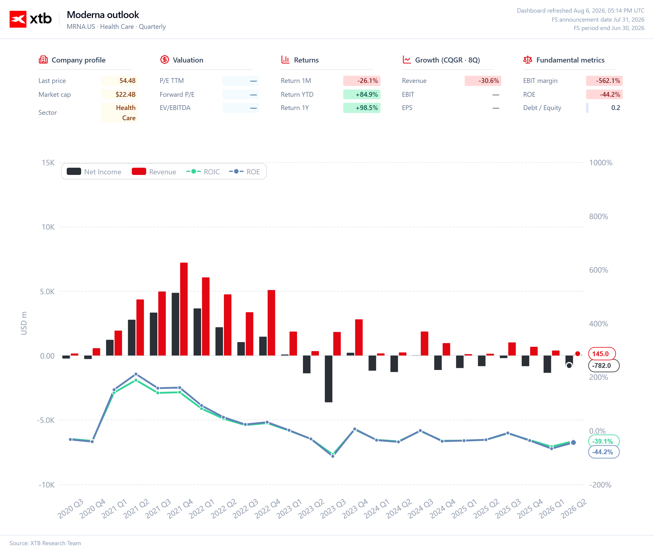Toggle Revenue series in legend

point(154,172)
